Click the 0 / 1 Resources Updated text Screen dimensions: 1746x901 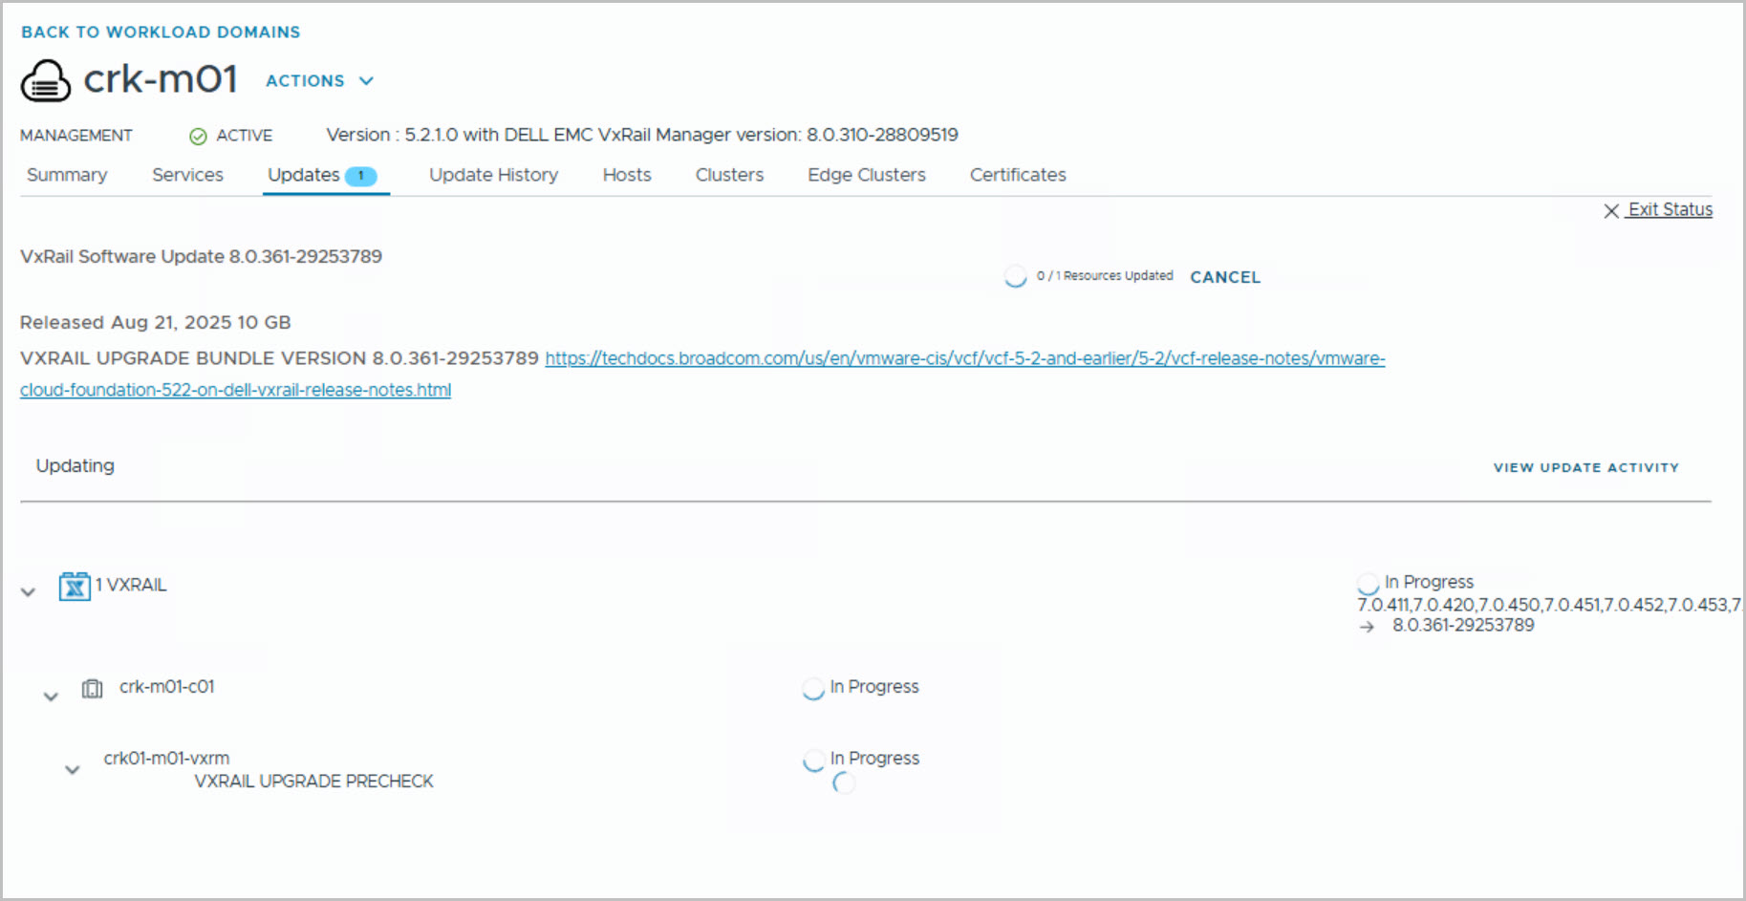click(x=1105, y=276)
